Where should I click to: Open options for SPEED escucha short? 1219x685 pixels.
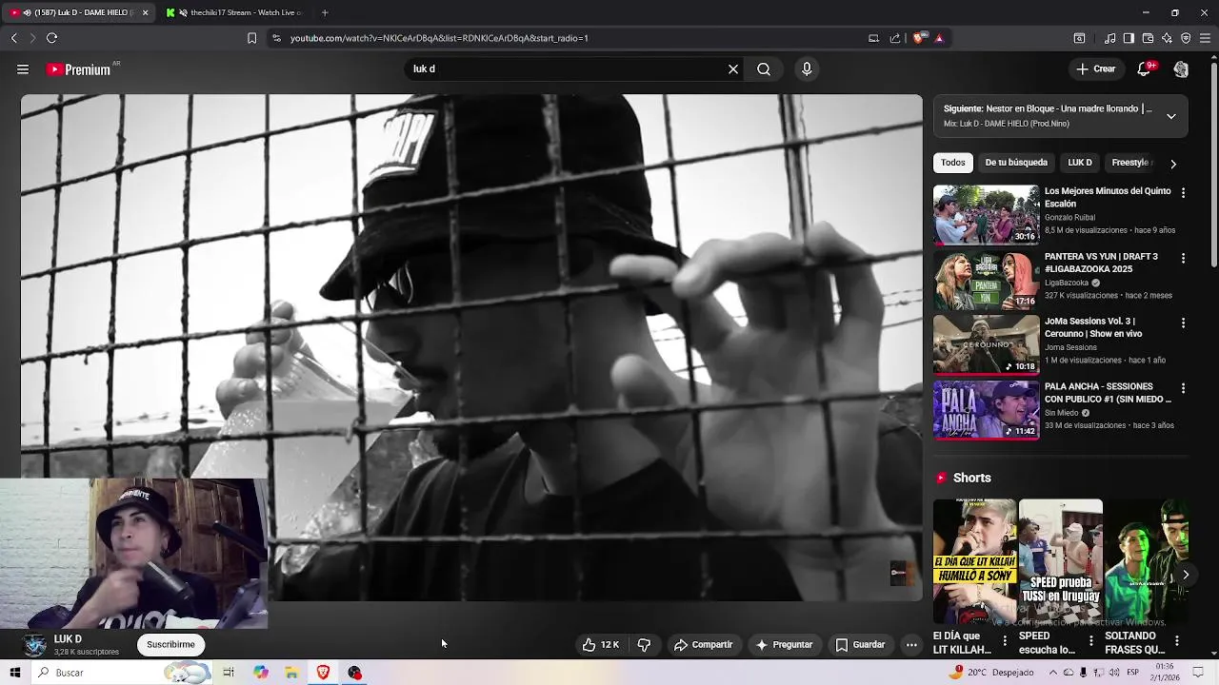click(1090, 641)
